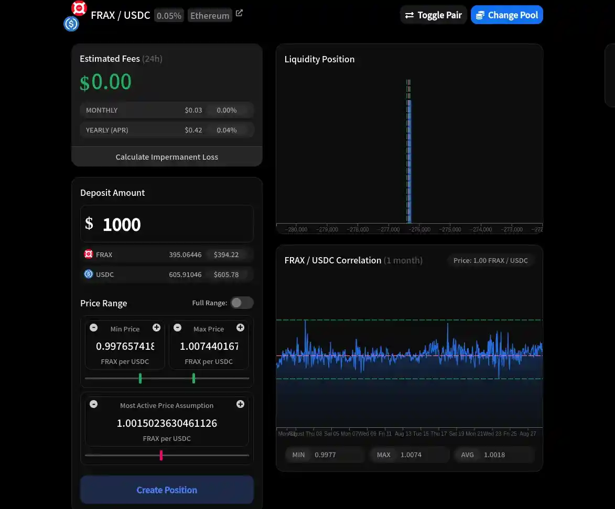This screenshot has height=509, width=615.
Task: Click the FRAX token logo in the pair header
Action: click(x=79, y=8)
